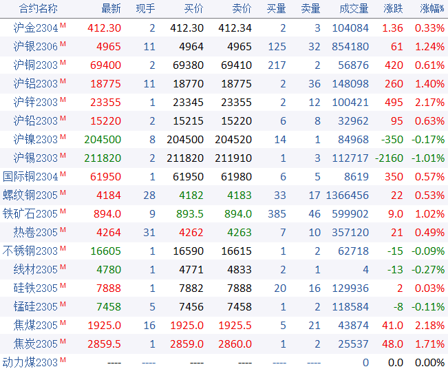Click the 涨幅 column header
This screenshot has width=448, height=369.
pos(431,9)
